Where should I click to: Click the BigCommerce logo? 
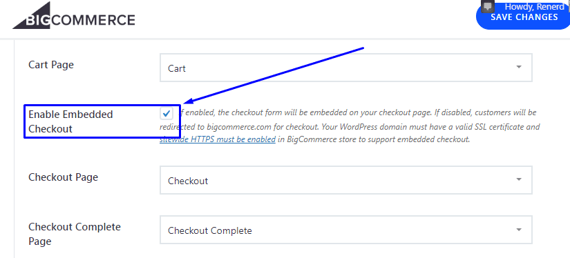pyautogui.click(x=74, y=17)
